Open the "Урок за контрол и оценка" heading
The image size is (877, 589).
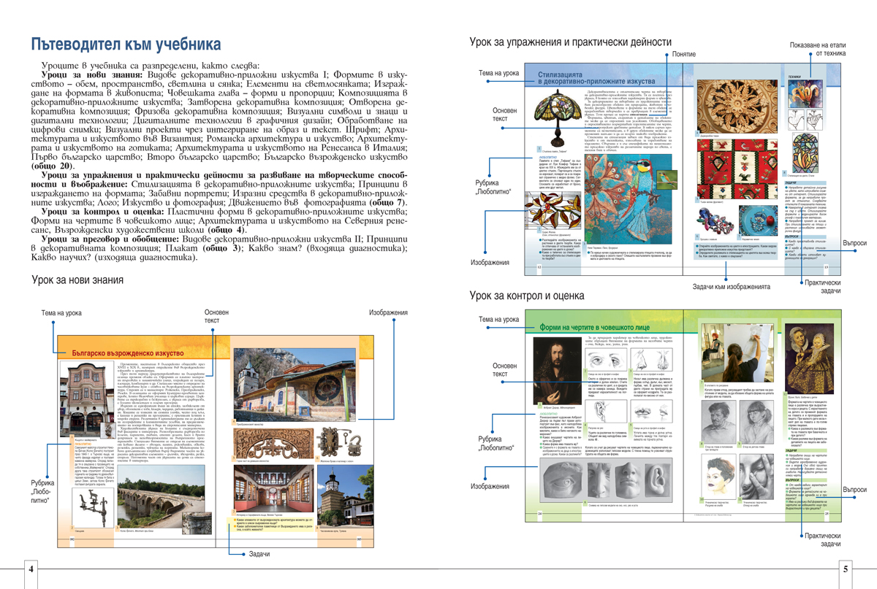pyautogui.click(x=526, y=296)
